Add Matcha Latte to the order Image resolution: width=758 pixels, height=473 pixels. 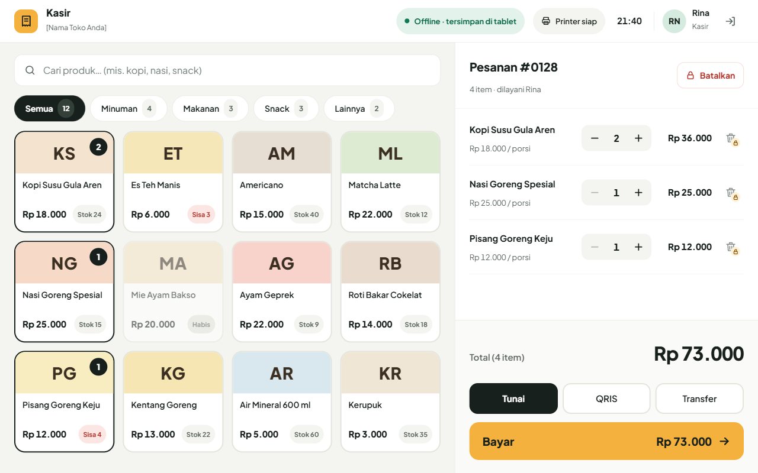click(390, 182)
